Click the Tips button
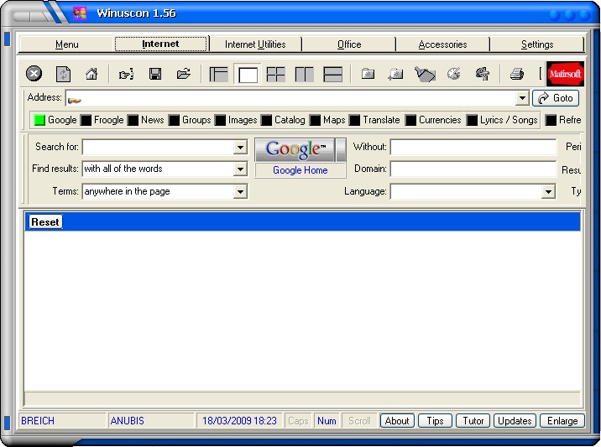The height and width of the screenshot is (447, 601). tap(435, 421)
